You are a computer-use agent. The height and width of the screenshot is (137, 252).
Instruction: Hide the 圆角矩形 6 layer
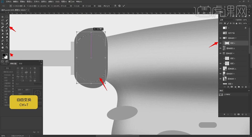220,74
